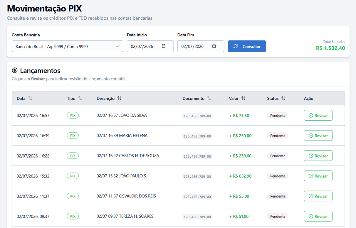The width and height of the screenshot is (356, 228).
Task: Focus the Data Fim date field
Action: click(x=201, y=46)
